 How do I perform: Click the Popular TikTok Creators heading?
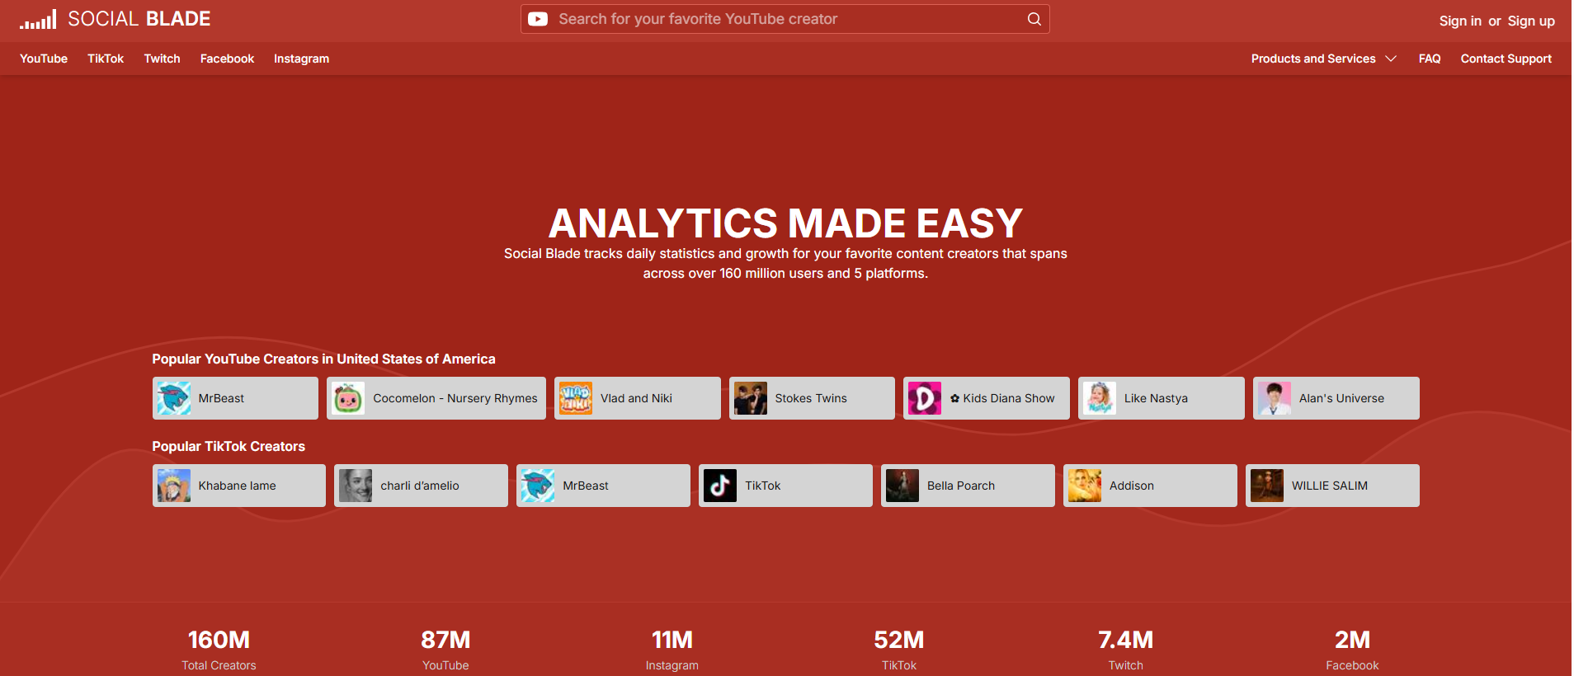(x=229, y=446)
